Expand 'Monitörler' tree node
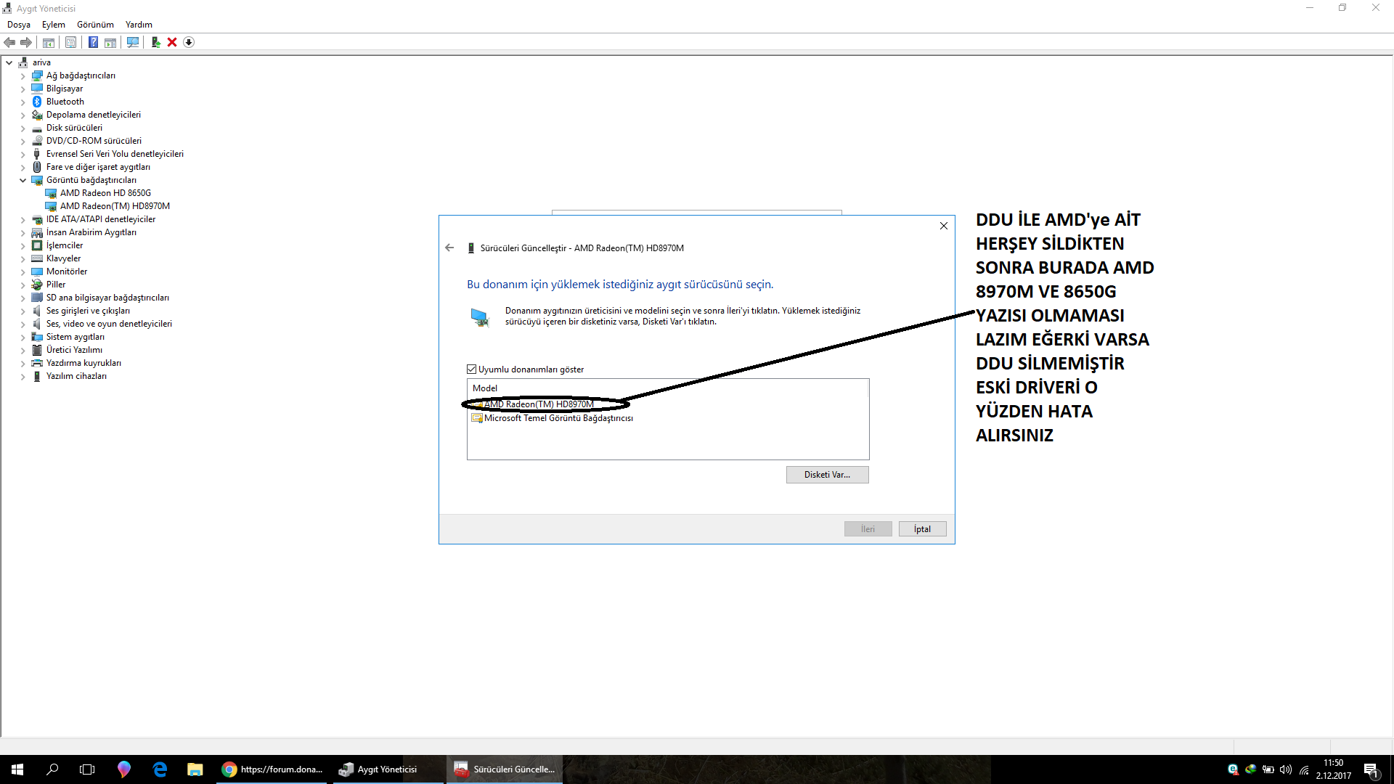This screenshot has width=1394, height=784. point(23,271)
